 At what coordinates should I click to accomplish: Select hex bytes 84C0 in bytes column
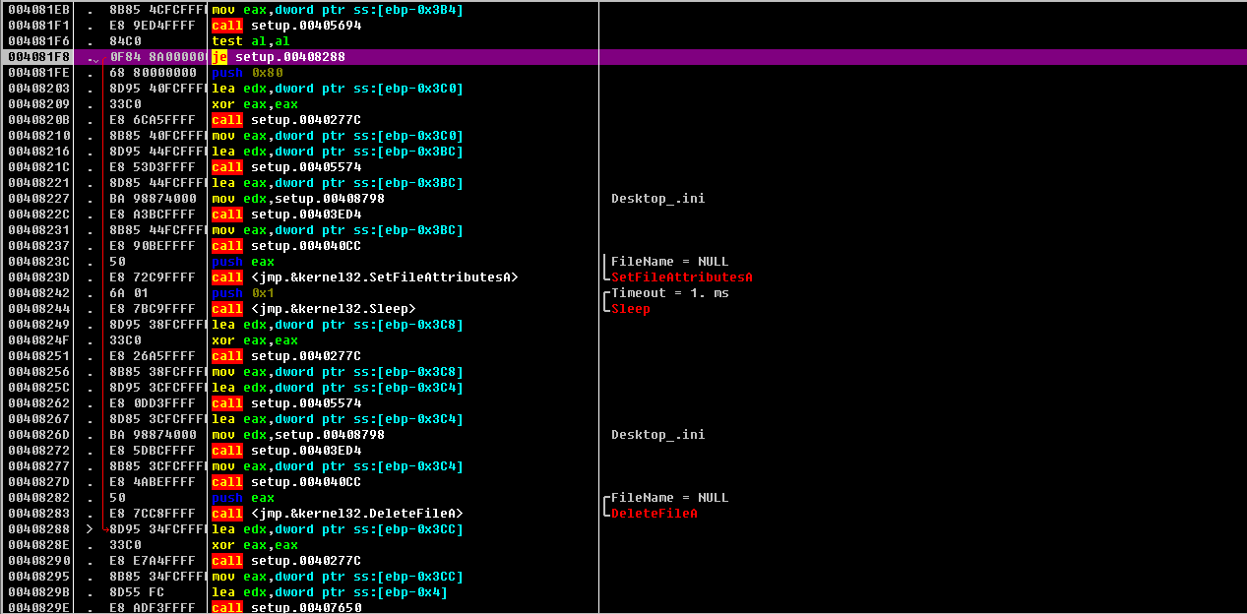125,41
